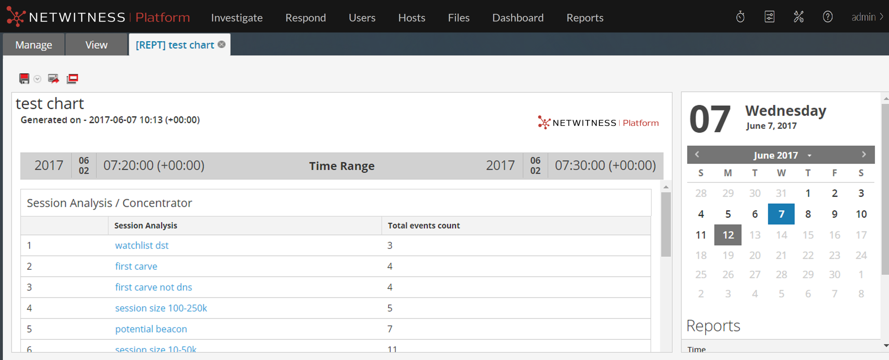Open the print view icon
The width and height of the screenshot is (889, 360).
point(72,78)
